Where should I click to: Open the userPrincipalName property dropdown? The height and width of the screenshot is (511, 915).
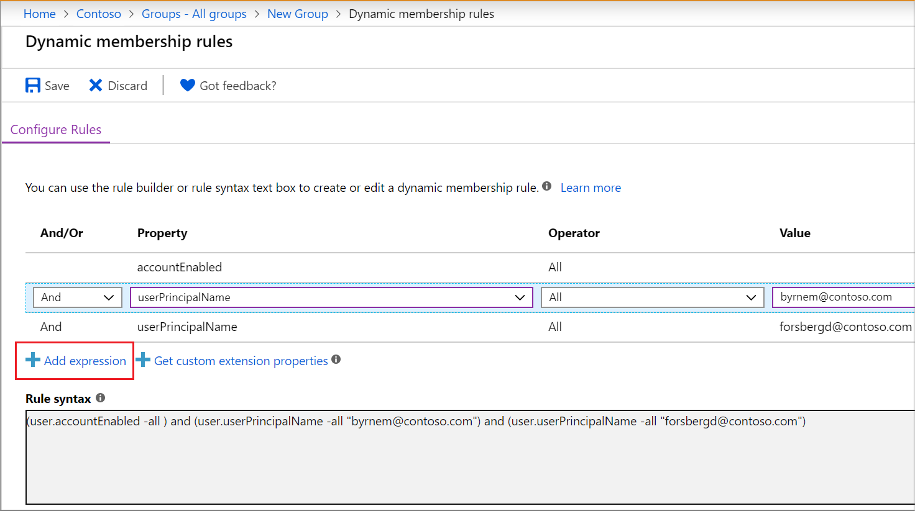click(x=331, y=297)
